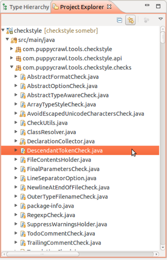167x260 pixels.
Task: Click the TodoCommentCheck.java file icon
Action: [23, 234]
